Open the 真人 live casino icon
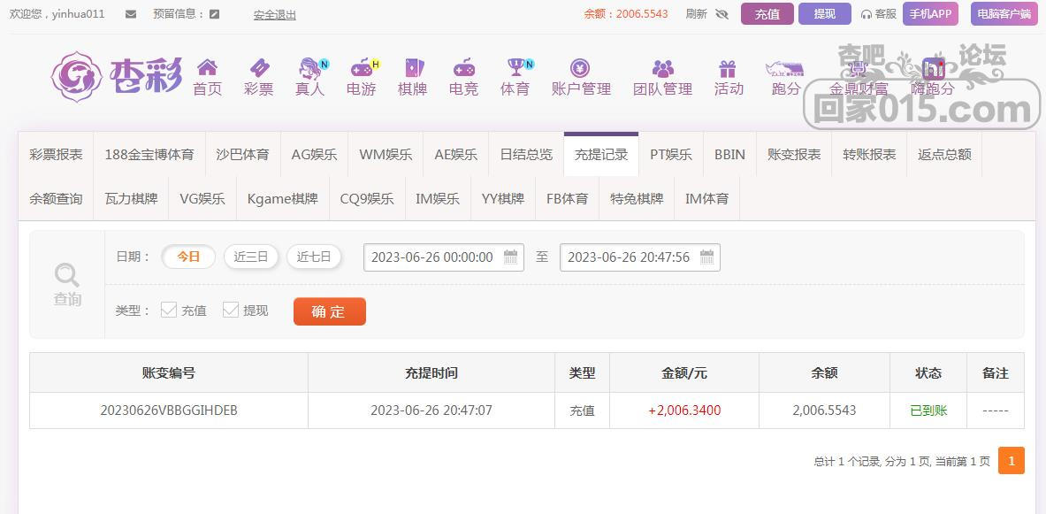 pyautogui.click(x=310, y=66)
